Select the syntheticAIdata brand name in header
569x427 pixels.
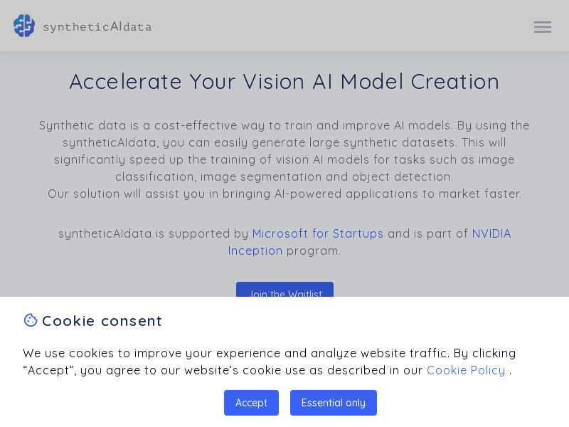(97, 27)
